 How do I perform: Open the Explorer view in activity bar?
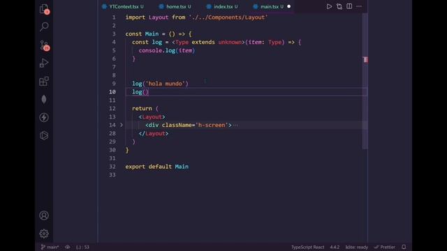(44, 9)
